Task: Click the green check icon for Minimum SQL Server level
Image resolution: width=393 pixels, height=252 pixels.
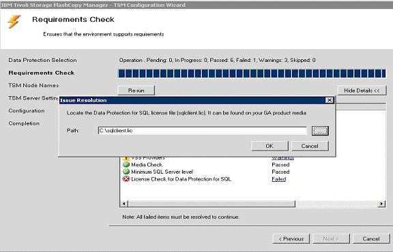Action: coord(126,172)
